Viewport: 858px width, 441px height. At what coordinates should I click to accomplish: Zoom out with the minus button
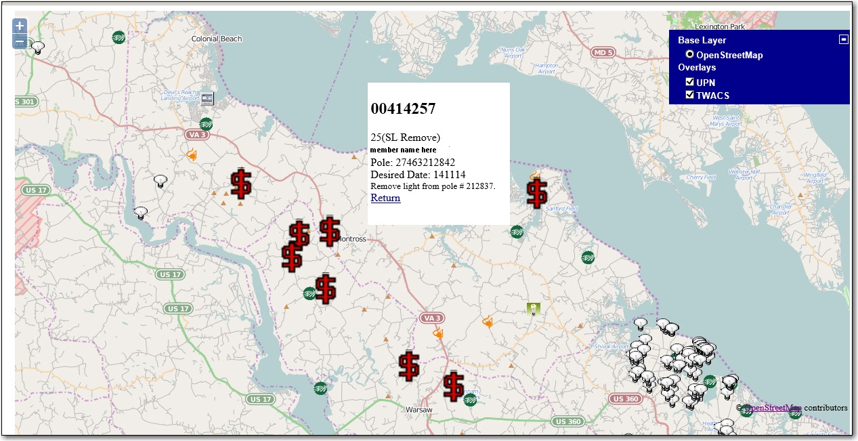(20, 41)
